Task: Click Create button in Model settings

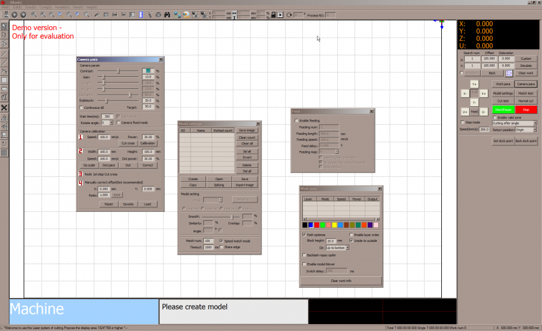Action: 193,179
